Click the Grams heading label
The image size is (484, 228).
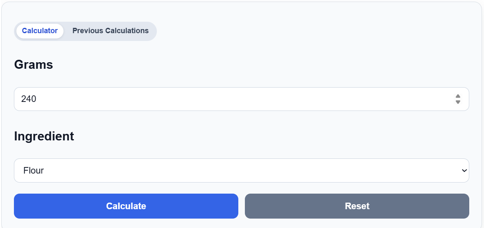coord(33,65)
